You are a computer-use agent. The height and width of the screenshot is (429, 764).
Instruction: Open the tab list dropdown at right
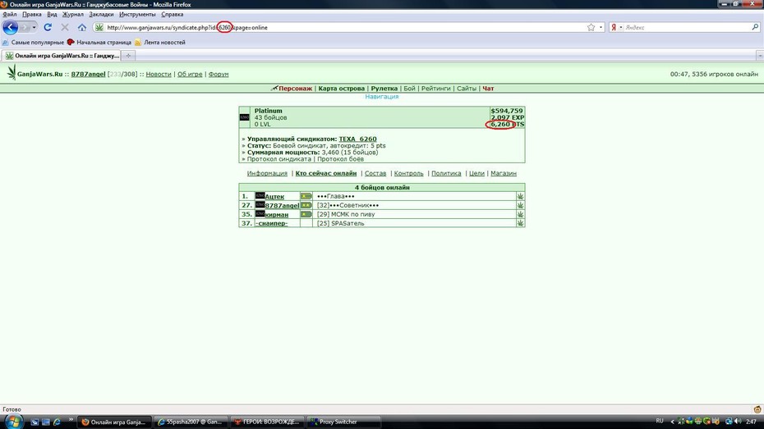pos(760,56)
